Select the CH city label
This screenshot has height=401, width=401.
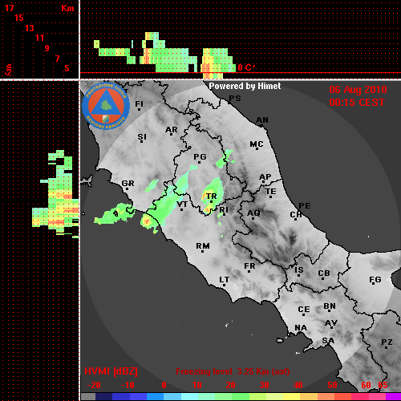[296, 215]
